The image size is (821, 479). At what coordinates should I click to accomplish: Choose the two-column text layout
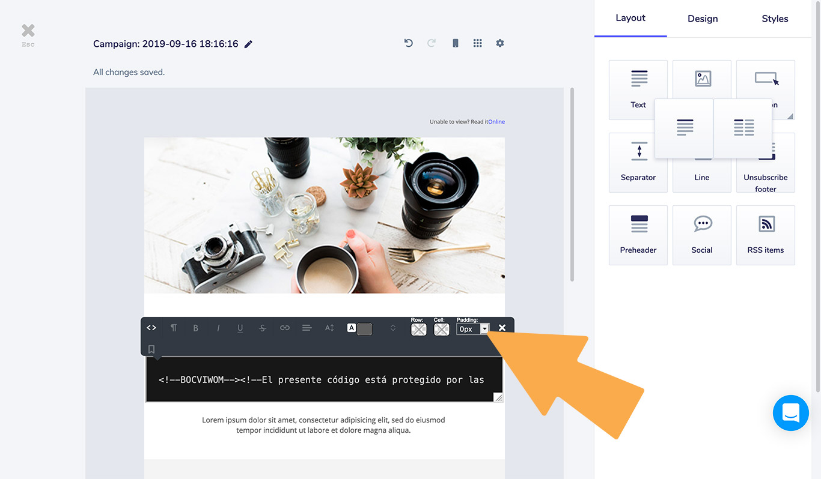743,128
